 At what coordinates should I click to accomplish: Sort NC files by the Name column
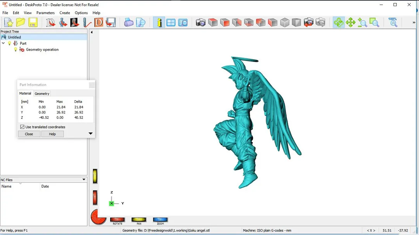point(20,186)
